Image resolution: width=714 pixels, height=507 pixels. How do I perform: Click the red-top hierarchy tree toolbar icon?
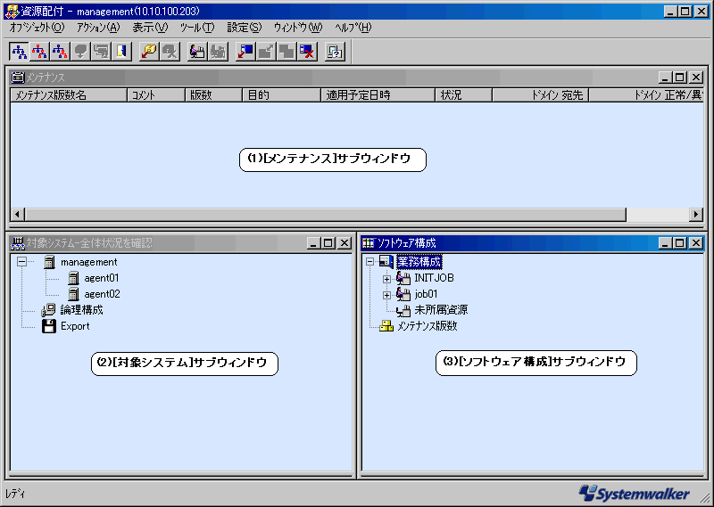click(x=39, y=52)
